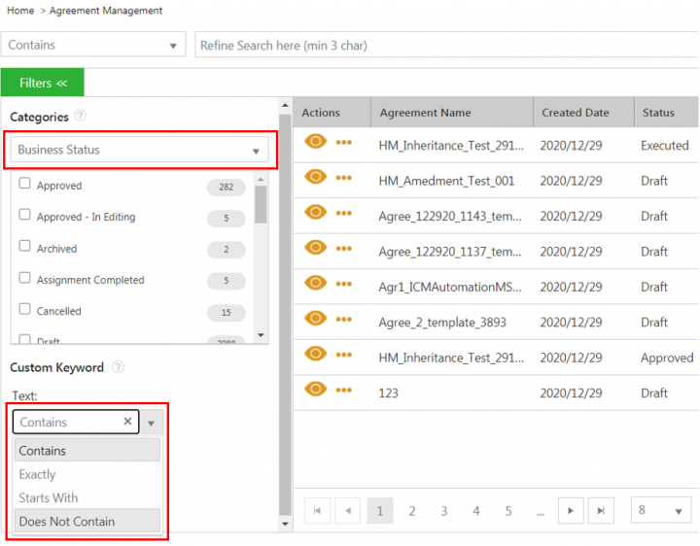
Task: View the Approved HM_Inheritance_Test agreement eye icon
Action: coord(315,355)
